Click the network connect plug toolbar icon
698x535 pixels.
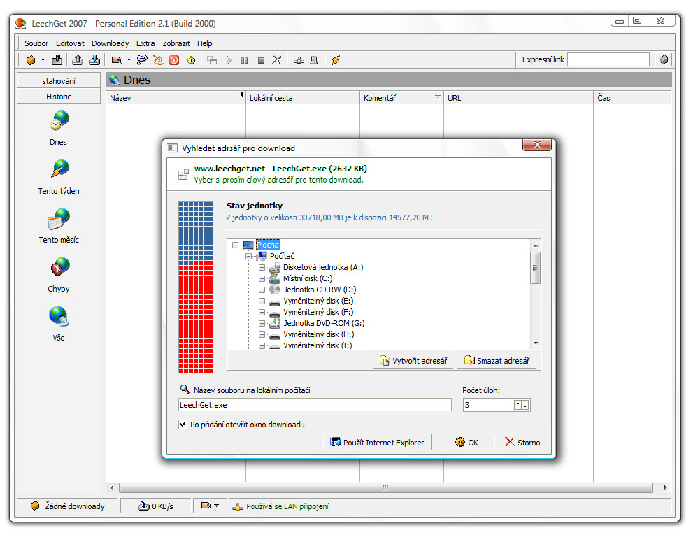tap(299, 60)
